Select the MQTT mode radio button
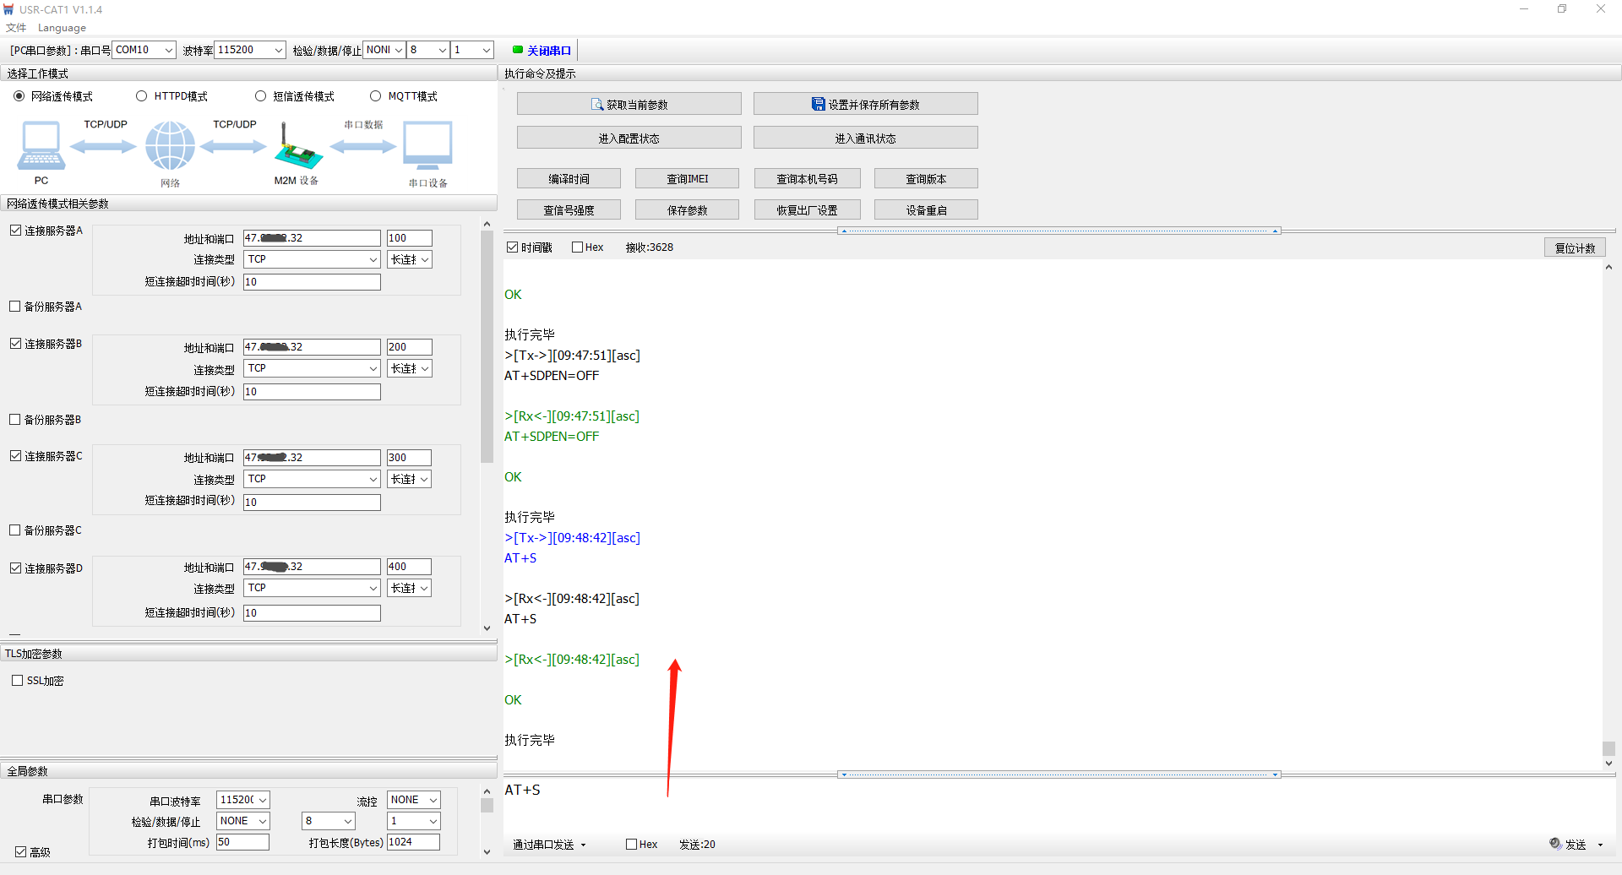 (x=376, y=96)
